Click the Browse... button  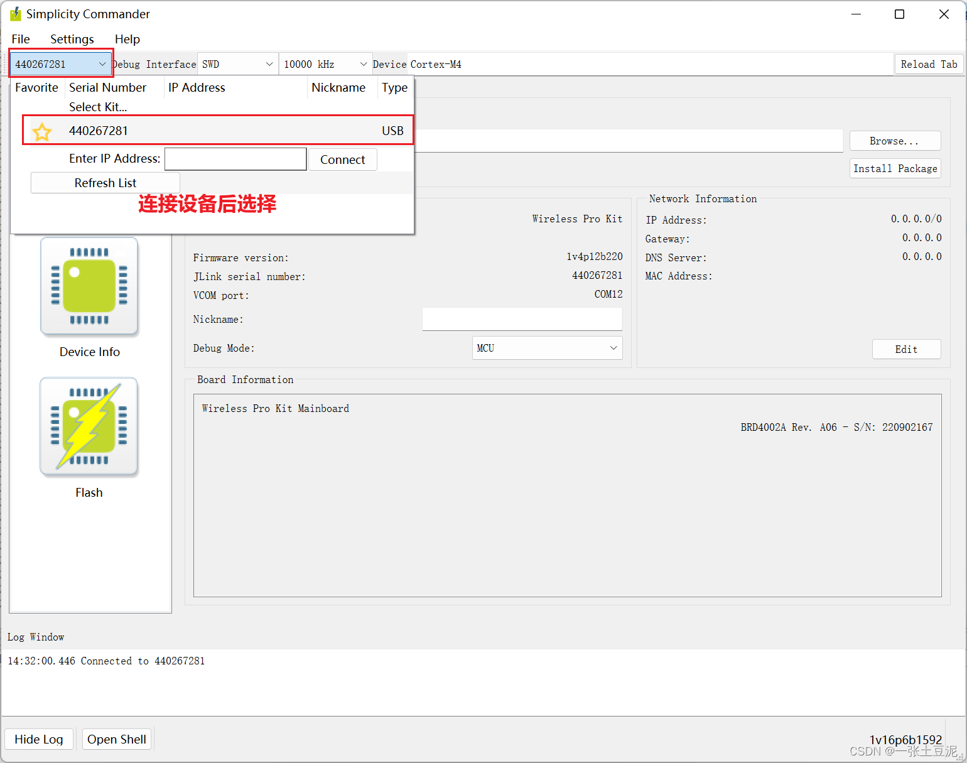pos(895,141)
